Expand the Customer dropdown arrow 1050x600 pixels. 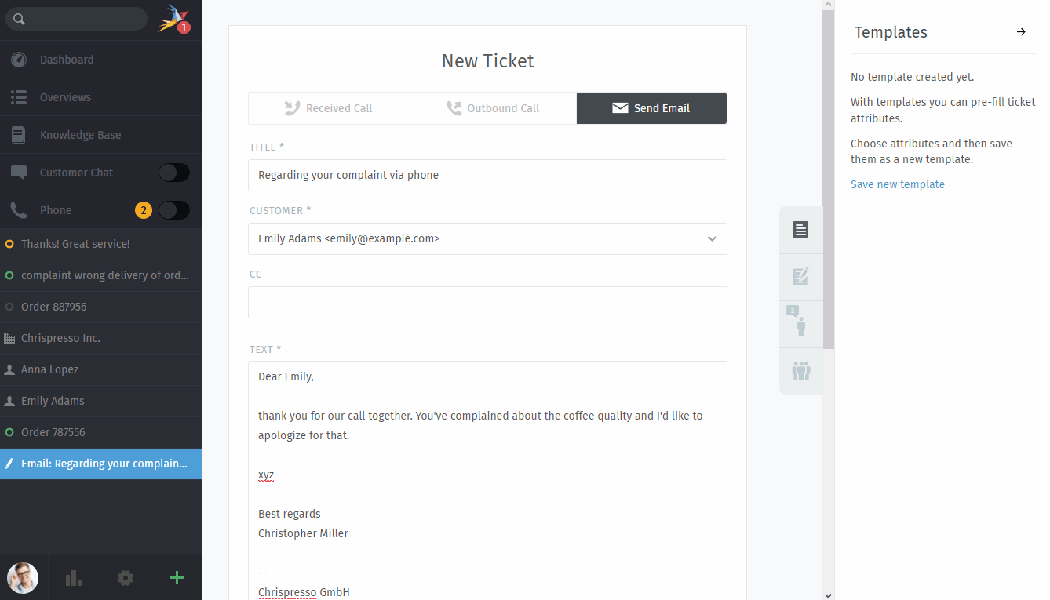click(712, 238)
